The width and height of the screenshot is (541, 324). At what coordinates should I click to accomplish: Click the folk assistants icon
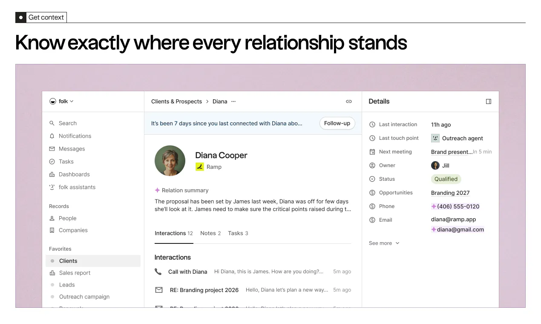(52, 187)
